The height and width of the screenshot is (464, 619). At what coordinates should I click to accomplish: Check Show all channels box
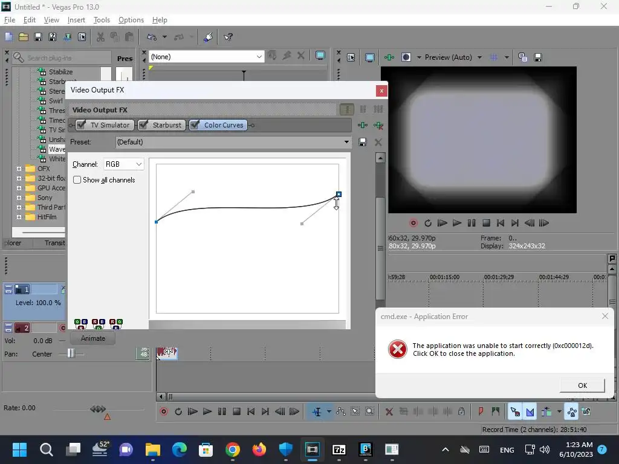coord(77,180)
